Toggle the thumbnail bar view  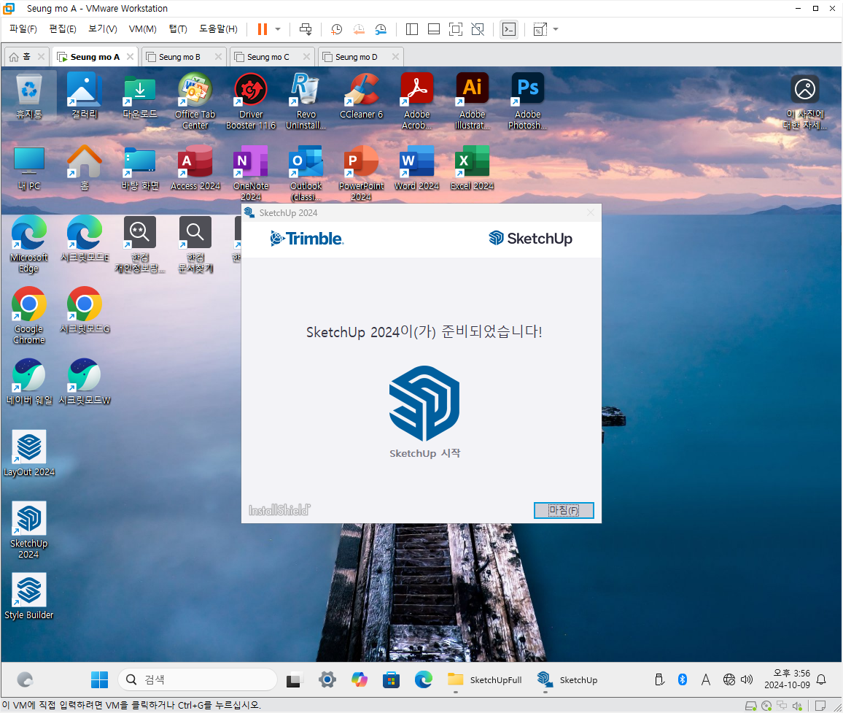tap(434, 29)
